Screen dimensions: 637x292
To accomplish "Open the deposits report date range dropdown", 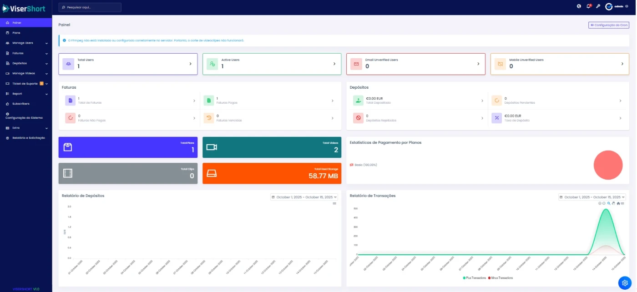I will click(304, 197).
